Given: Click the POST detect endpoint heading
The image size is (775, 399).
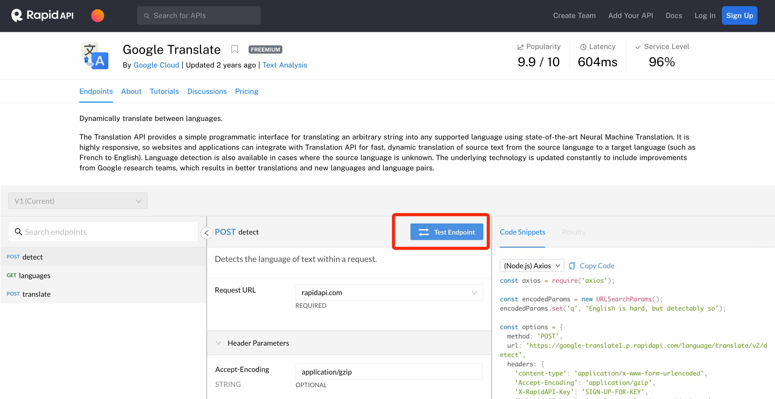Looking at the screenshot, I should pyautogui.click(x=237, y=232).
